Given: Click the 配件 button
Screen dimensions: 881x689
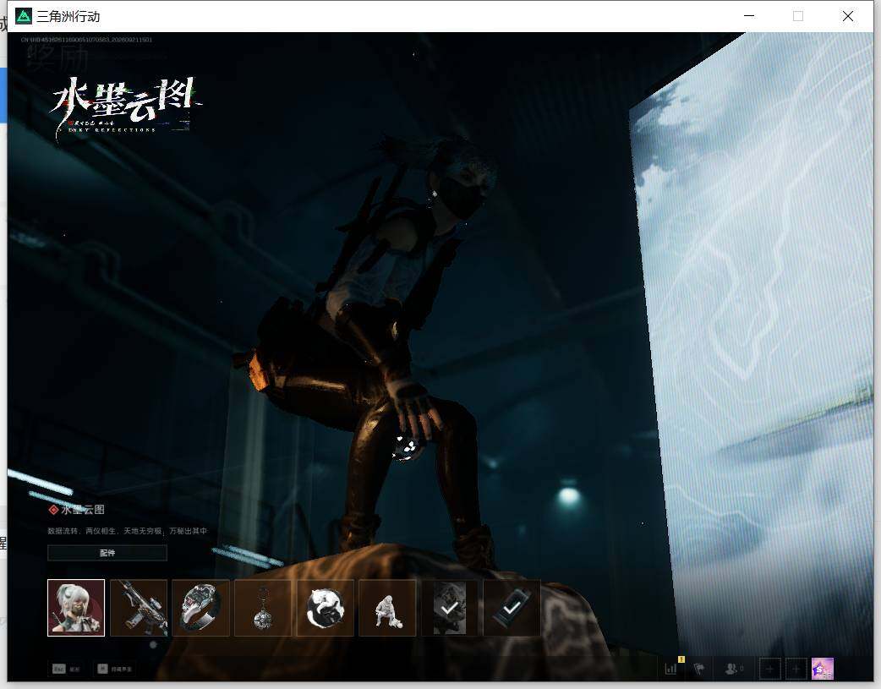Looking at the screenshot, I should pyautogui.click(x=107, y=552).
